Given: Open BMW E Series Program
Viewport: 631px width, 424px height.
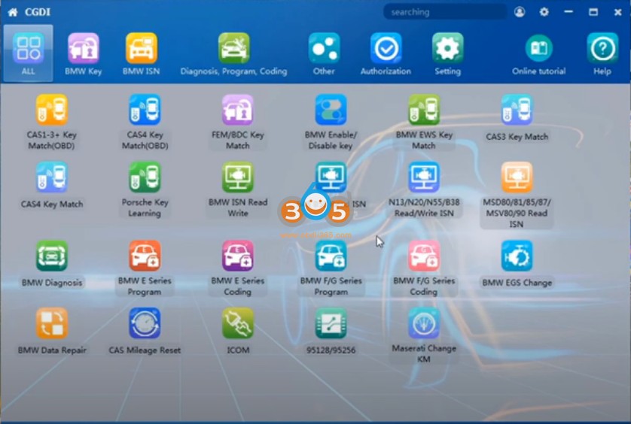Looking at the screenshot, I should tap(145, 268).
